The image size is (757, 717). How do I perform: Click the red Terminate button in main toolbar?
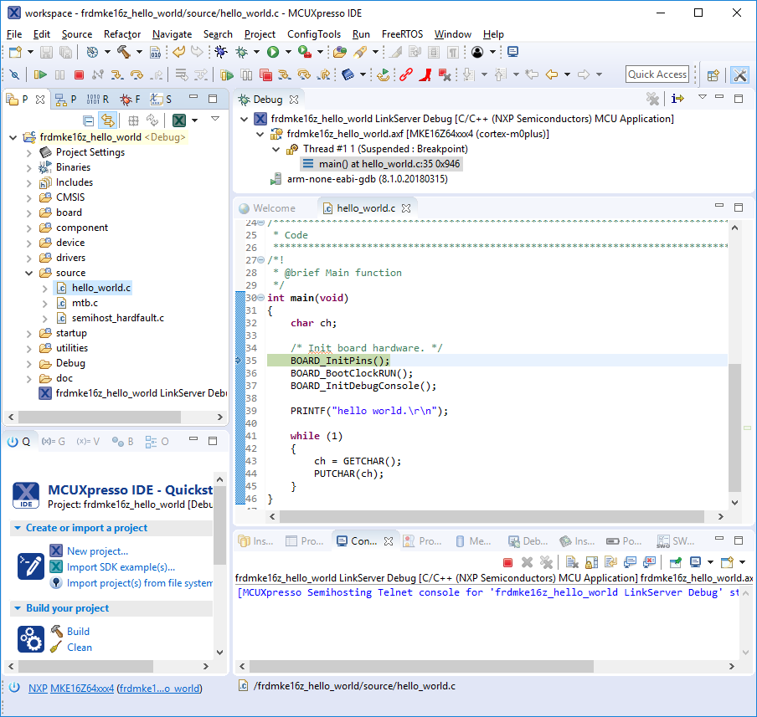[79, 74]
